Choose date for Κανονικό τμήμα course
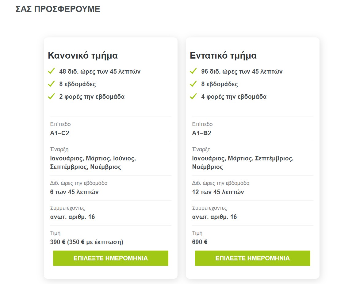Screen dimensions: 356x284 pyautogui.click(x=111, y=258)
